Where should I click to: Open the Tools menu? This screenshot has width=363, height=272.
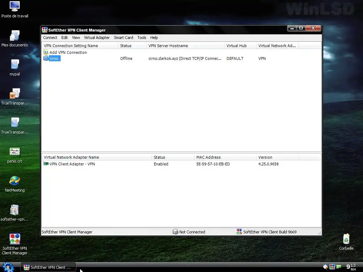(x=142, y=38)
